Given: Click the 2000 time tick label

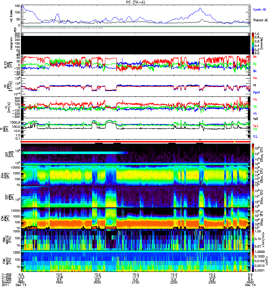Looking at the screenshot, I should [97, 282].
